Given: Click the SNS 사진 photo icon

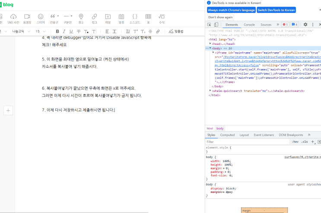Looking at the screenshot, I should tap(13, 16).
